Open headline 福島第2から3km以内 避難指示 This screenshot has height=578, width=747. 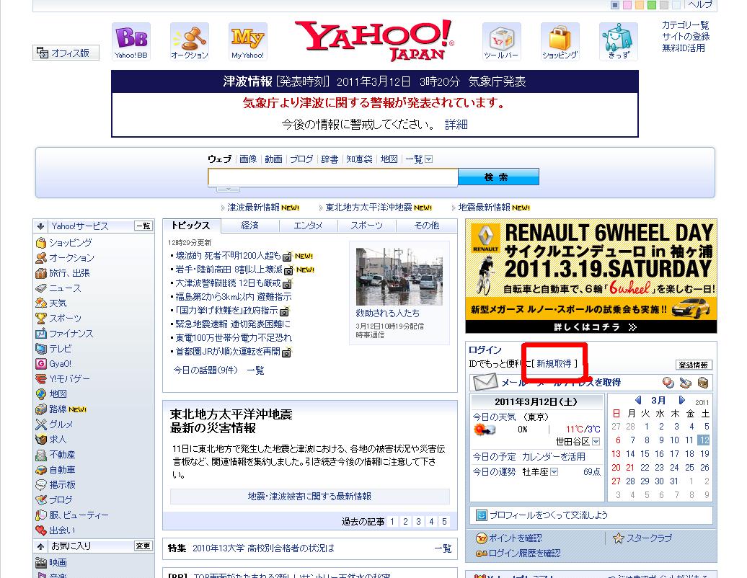[x=234, y=297]
